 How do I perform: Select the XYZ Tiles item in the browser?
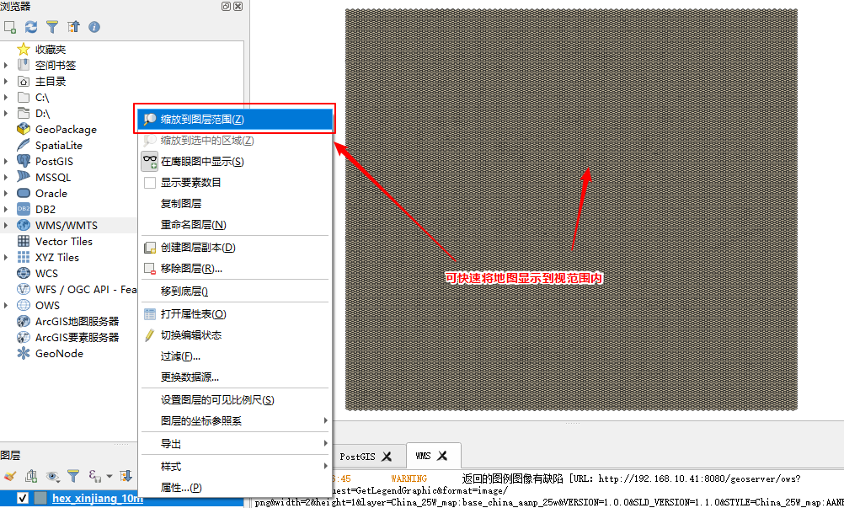click(56, 257)
